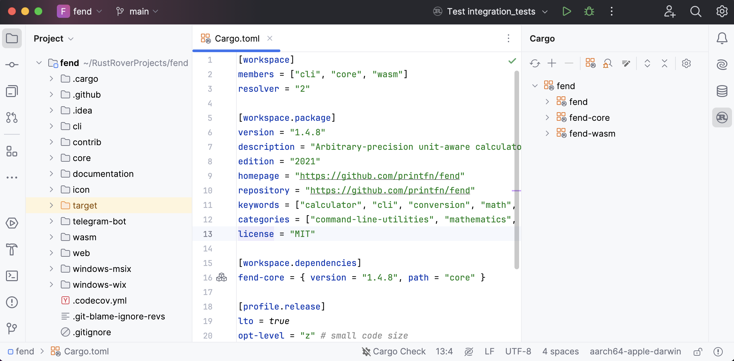Select the Cargo.toml editor tab

tap(237, 38)
